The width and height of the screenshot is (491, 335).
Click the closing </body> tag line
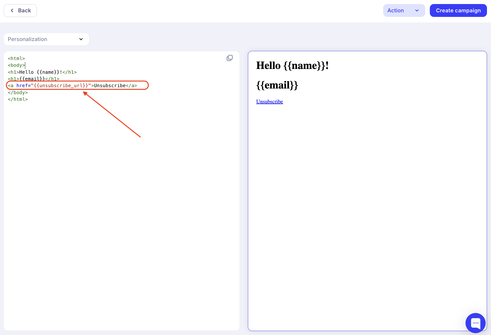(x=18, y=93)
